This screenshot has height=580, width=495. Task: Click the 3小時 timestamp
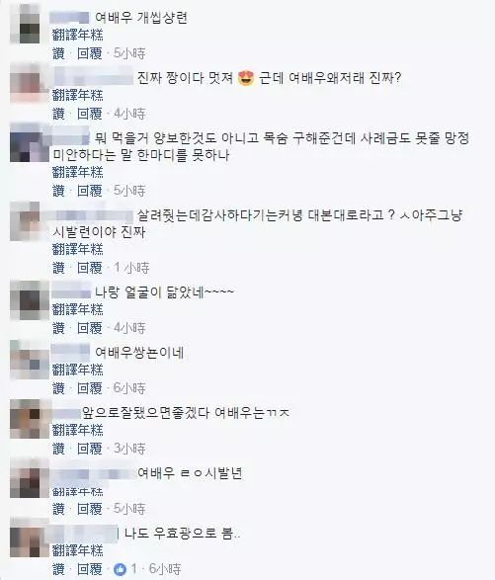click(x=129, y=449)
